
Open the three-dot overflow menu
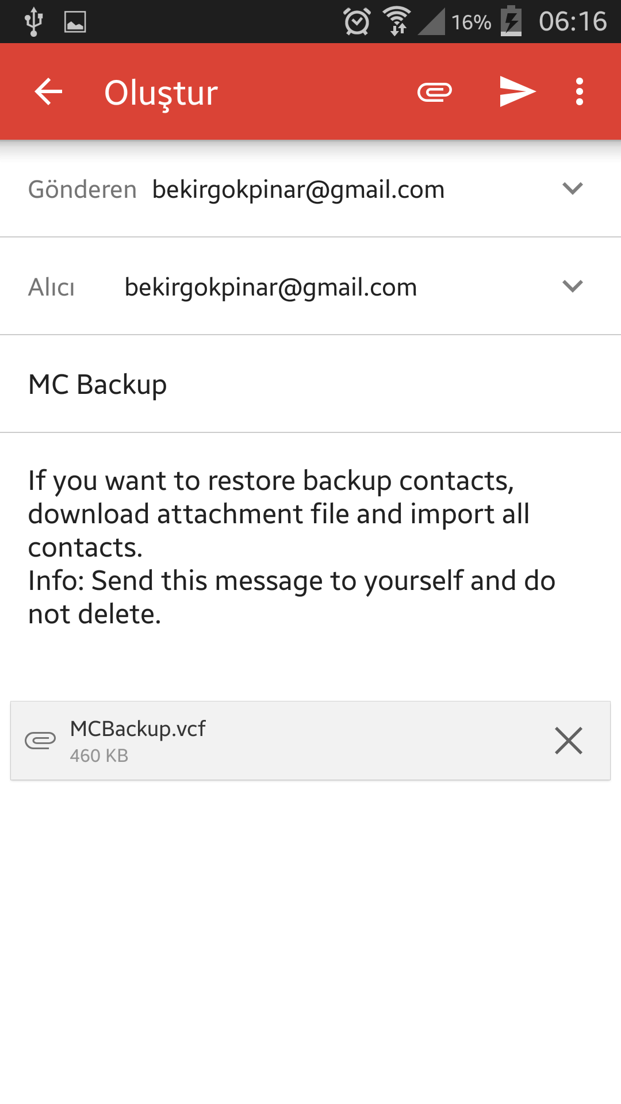tap(580, 92)
